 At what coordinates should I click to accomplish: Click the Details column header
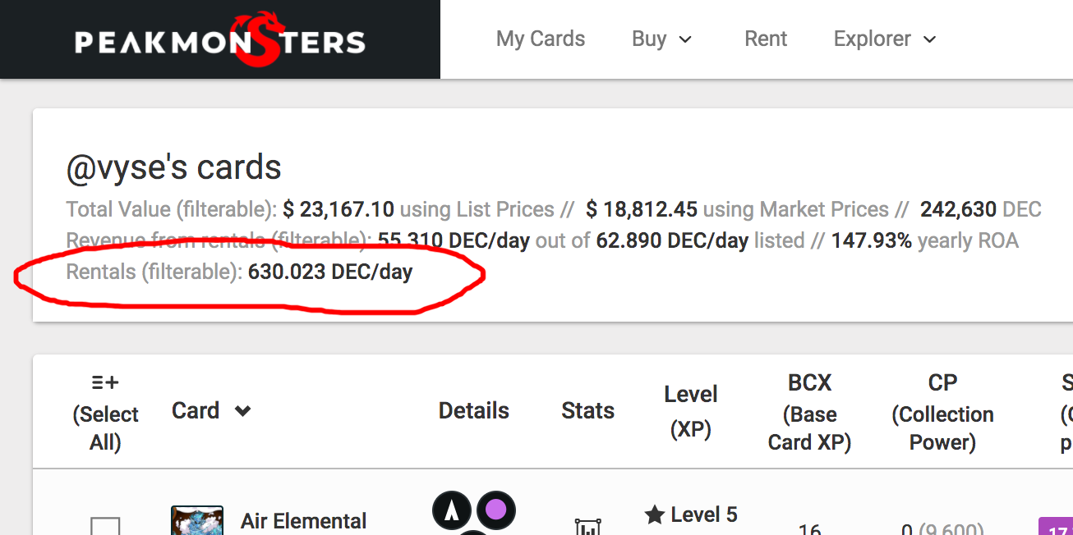[x=474, y=410]
